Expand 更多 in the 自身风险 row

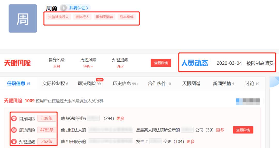point(120,119)
